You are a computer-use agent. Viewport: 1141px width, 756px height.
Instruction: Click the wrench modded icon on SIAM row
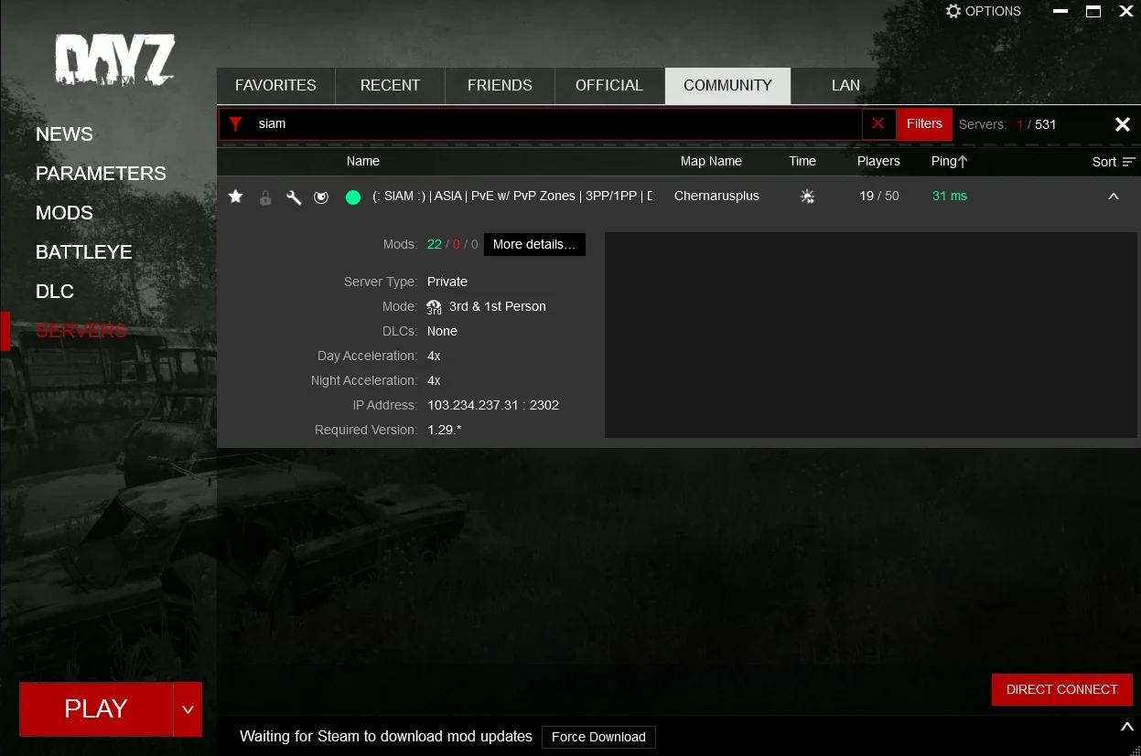tap(294, 197)
